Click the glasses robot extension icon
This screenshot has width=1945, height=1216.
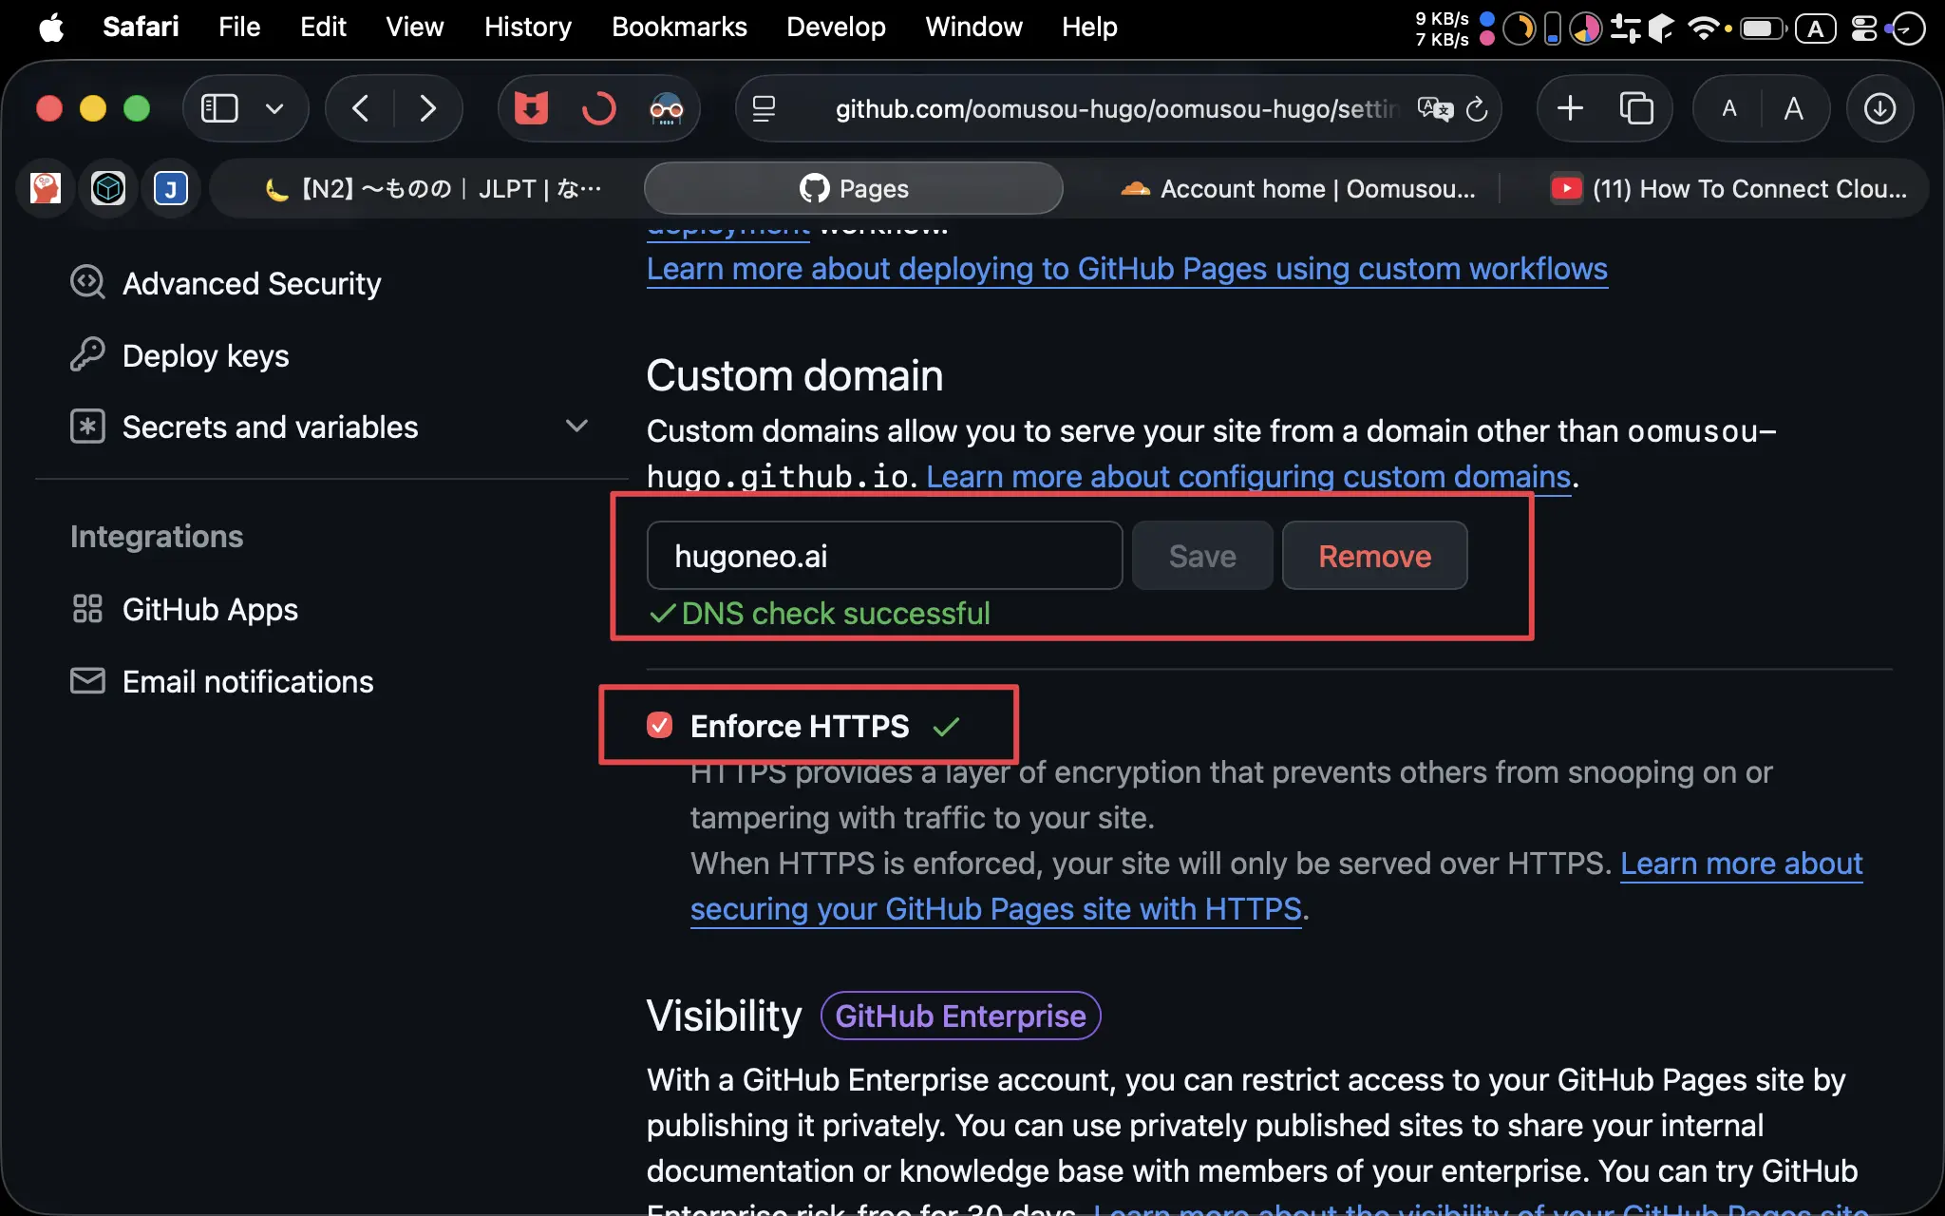(666, 108)
